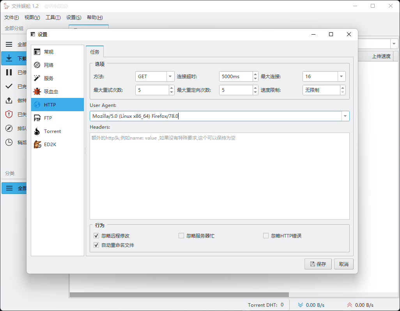Viewport: 400px width, 311px height.
Task: Select the Torrent flame icon
Action: 37,131
